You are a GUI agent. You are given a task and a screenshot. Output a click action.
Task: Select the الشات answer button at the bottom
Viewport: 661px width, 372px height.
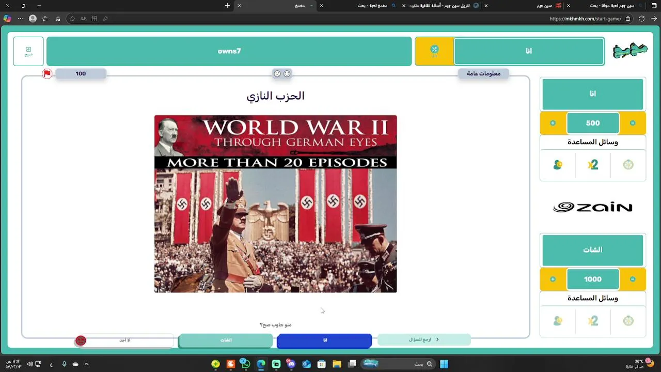(226, 340)
